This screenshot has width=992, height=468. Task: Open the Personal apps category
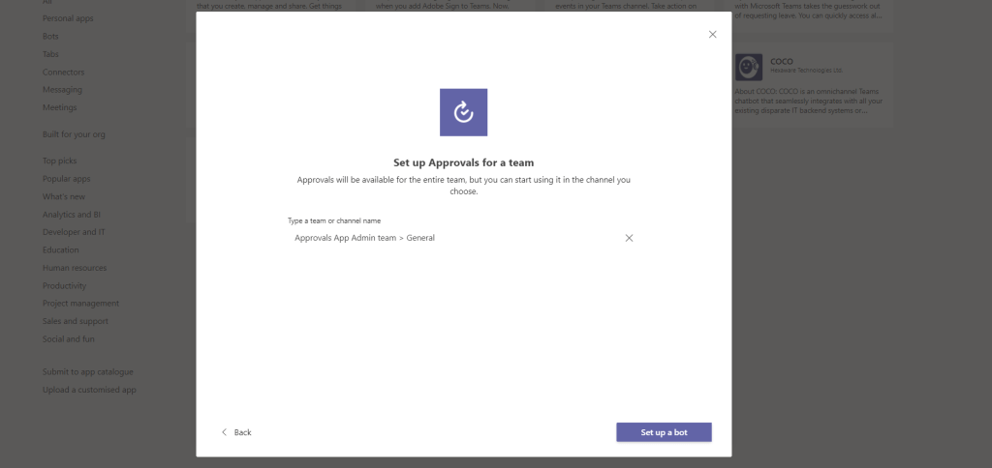point(68,18)
